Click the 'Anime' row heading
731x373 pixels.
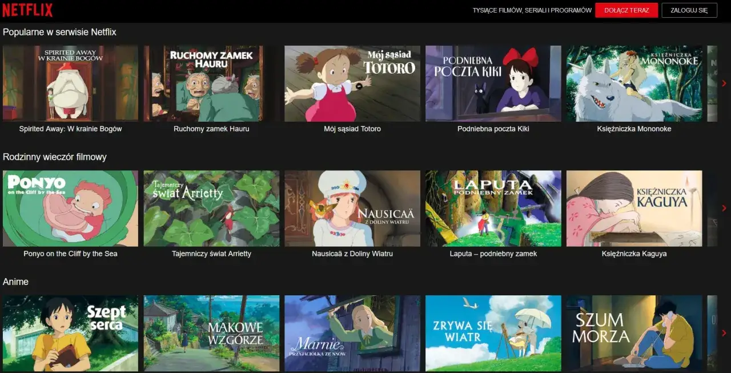pyautogui.click(x=15, y=282)
